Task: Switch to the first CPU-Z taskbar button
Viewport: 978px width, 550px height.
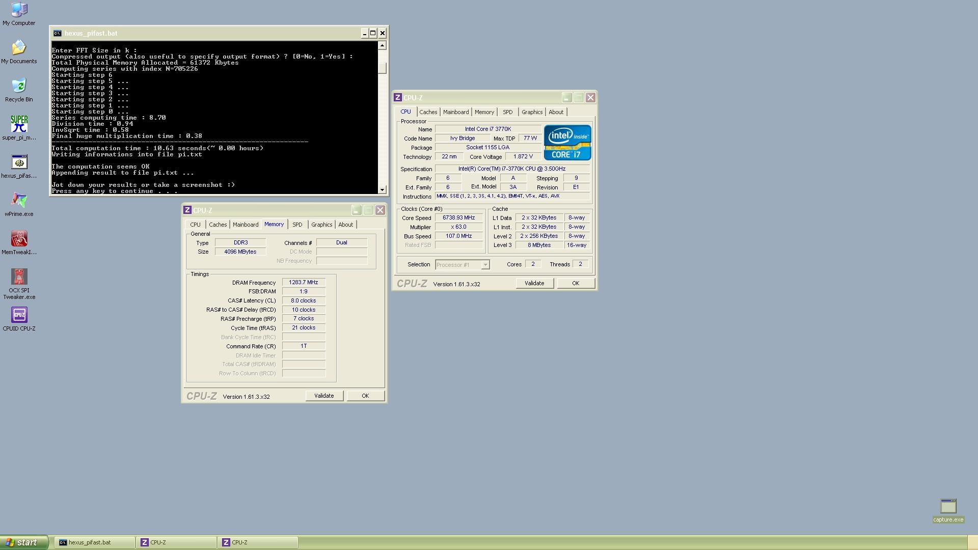Action: tap(176, 542)
